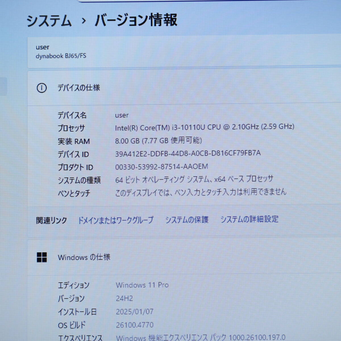Open ドメインまたはワークグループ link
The height and width of the screenshot is (341, 341).
pos(116,220)
